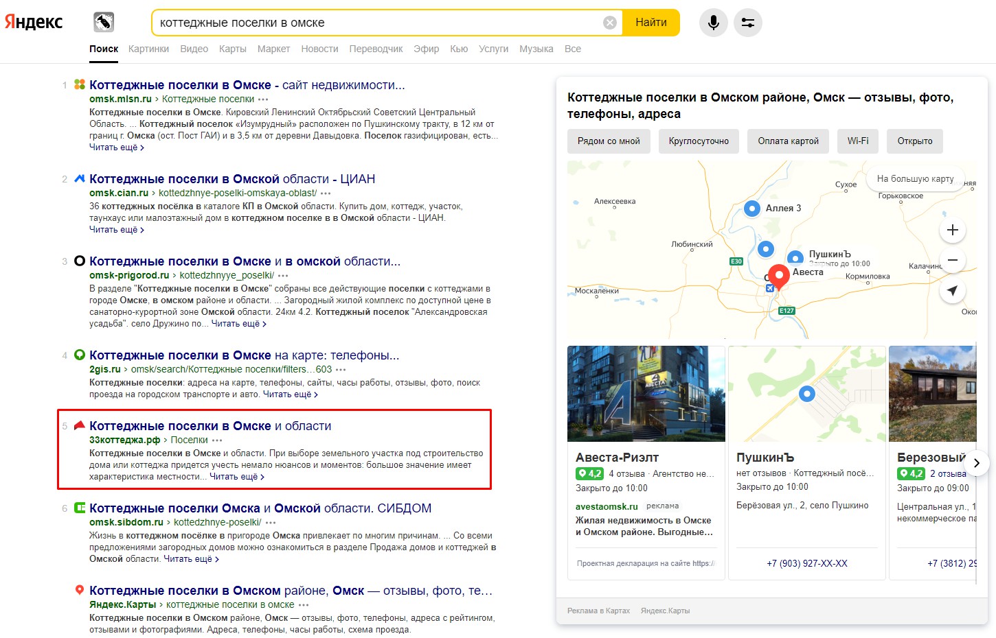Expand 'Читать ещё' for the СИБДОМ result
This screenshot has height=638, width=996.
tap(192, 559)
